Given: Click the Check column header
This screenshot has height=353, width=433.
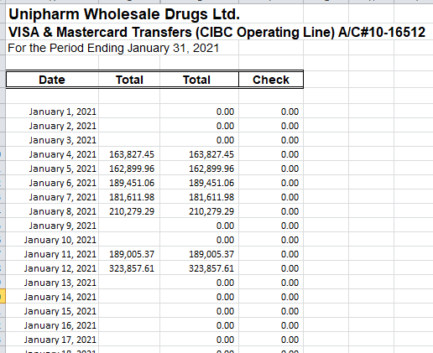Looking at the screenshot, I should [x=271, y=80].
